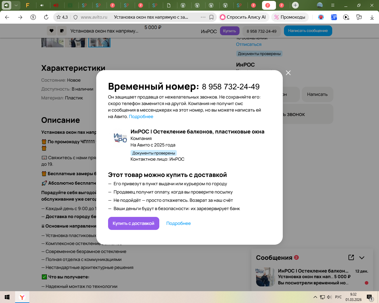
Task: Open the ИнРОС chat in the messages panel
Action: [312, 277]
